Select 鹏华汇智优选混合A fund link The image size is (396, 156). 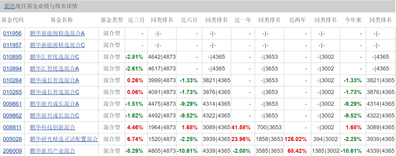point(54,68)
